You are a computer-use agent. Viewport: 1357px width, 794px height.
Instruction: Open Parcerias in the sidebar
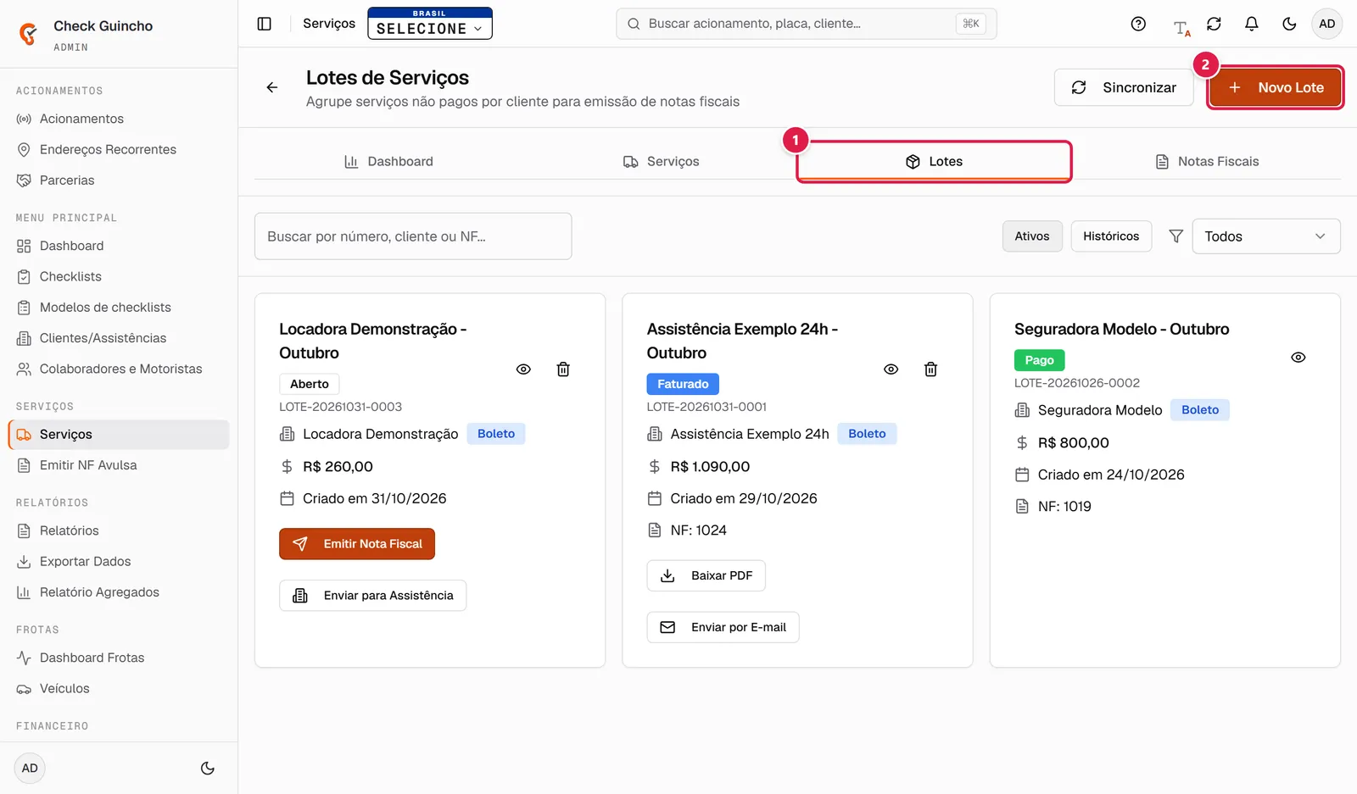click(x=119, y=180)
